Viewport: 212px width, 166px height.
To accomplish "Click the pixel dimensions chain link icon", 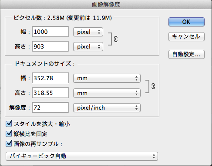I will coord(116,39).
